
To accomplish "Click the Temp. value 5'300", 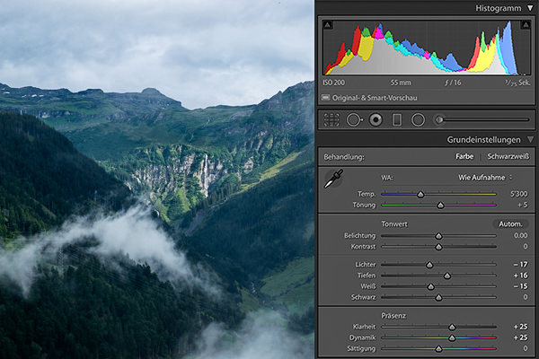I will [518, 194].
